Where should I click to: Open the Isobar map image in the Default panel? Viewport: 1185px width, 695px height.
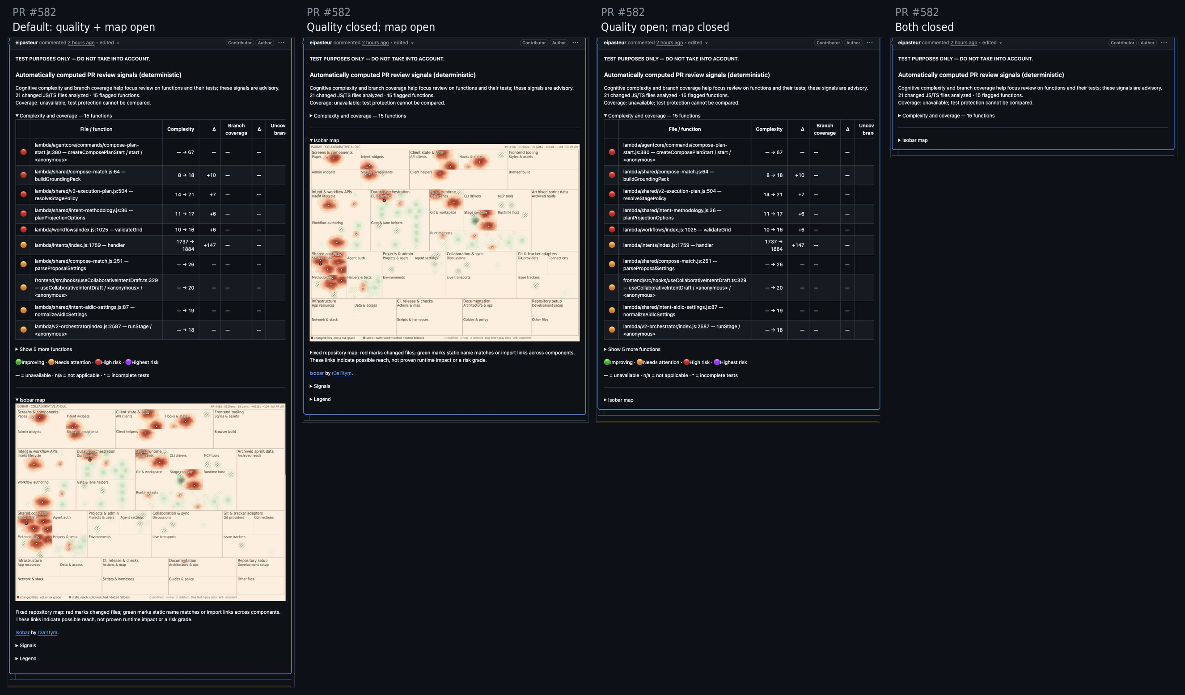coord(151,502)
